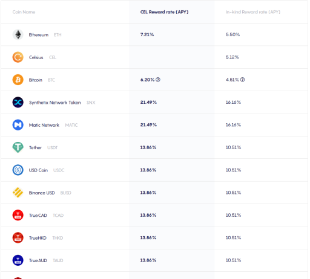
Task: Click the Bitcoin coin name
Action: point(36,80)
